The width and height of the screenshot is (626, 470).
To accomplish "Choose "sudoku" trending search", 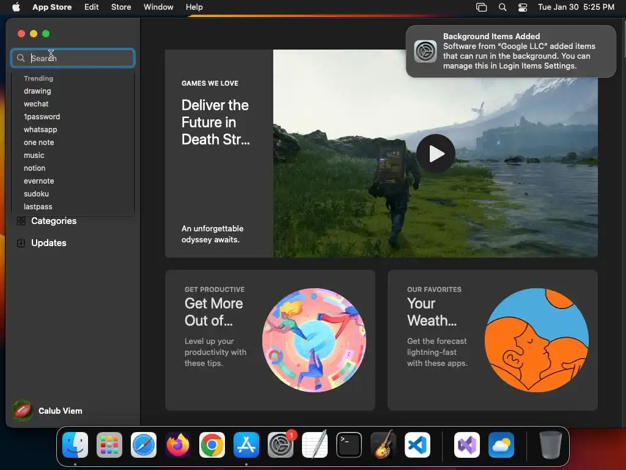I will (x=36, y=193).
